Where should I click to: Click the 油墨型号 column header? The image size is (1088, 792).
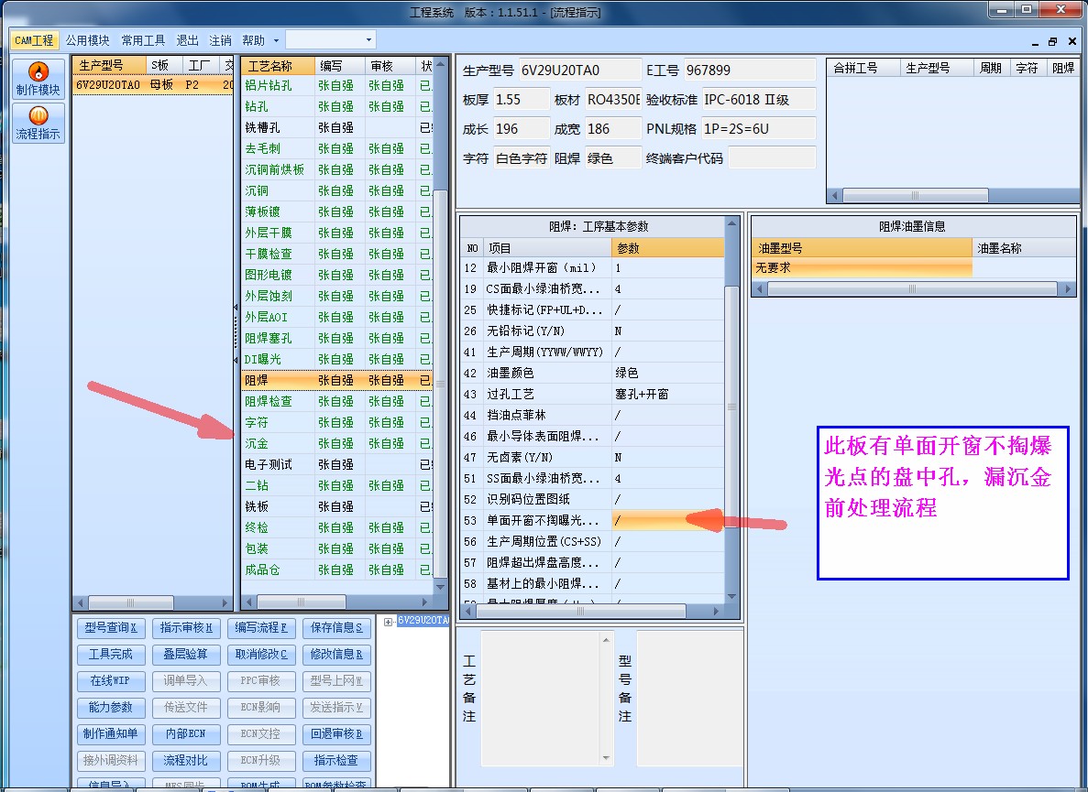click(x=862, y=248)
